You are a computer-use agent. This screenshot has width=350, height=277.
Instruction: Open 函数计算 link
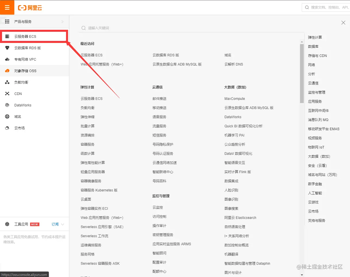88,154
